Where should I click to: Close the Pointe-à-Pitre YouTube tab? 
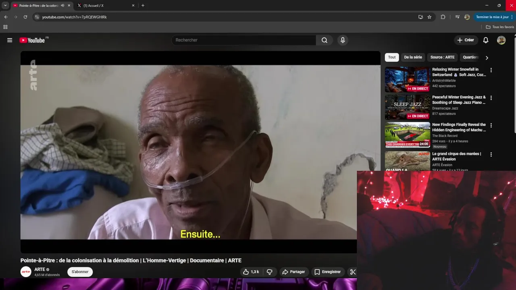coord(69,6)
